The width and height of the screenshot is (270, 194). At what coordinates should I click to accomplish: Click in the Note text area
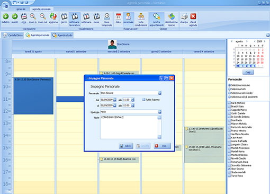point(129,127)
